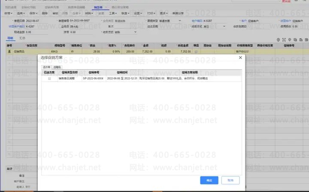The width and height of the screenshot is (309, 192).
Task: Click the 客户编码 link label
Action: point(197,21)
